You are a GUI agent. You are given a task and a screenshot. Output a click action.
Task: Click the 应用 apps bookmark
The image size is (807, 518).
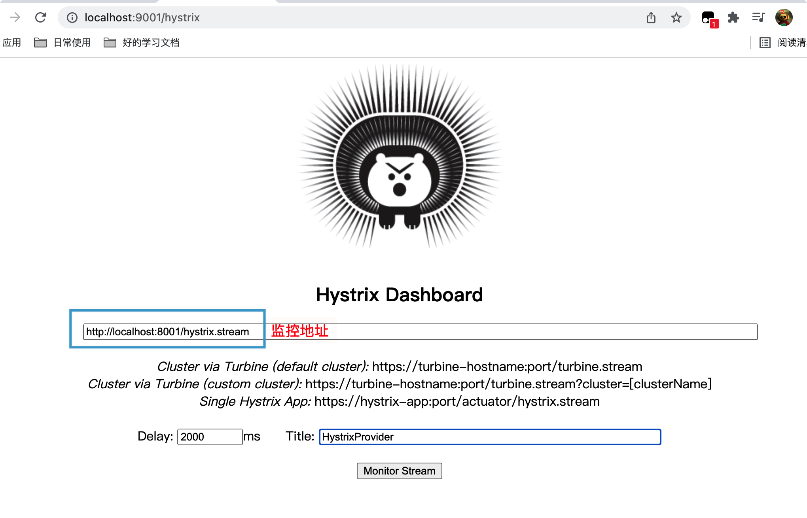12,42
